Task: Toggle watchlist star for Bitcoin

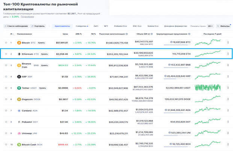Action: coord(6,43)
